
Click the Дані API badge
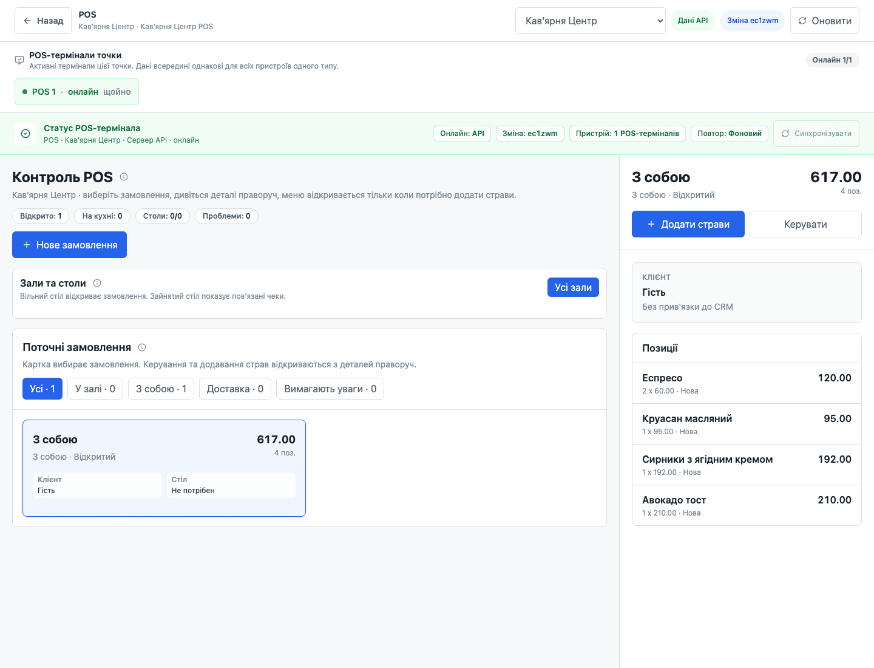693,21
